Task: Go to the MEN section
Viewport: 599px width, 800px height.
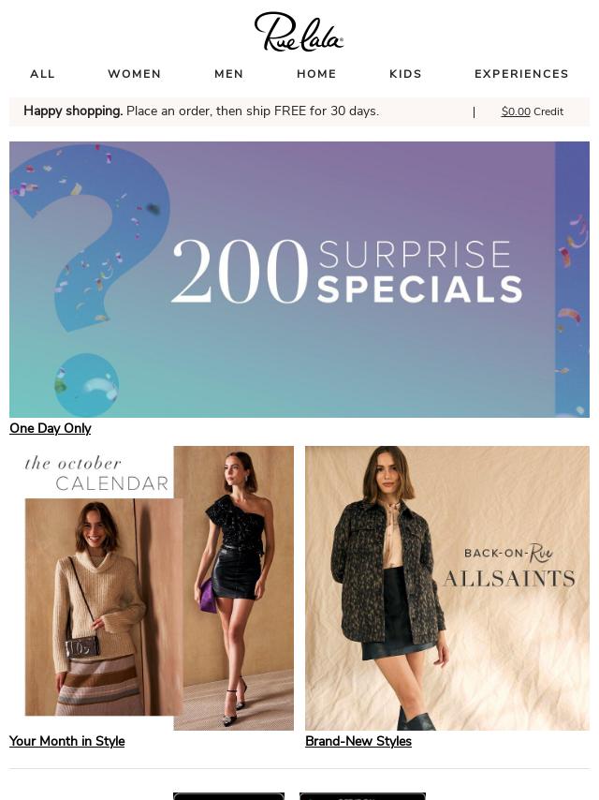Action: tap(229, 74)
